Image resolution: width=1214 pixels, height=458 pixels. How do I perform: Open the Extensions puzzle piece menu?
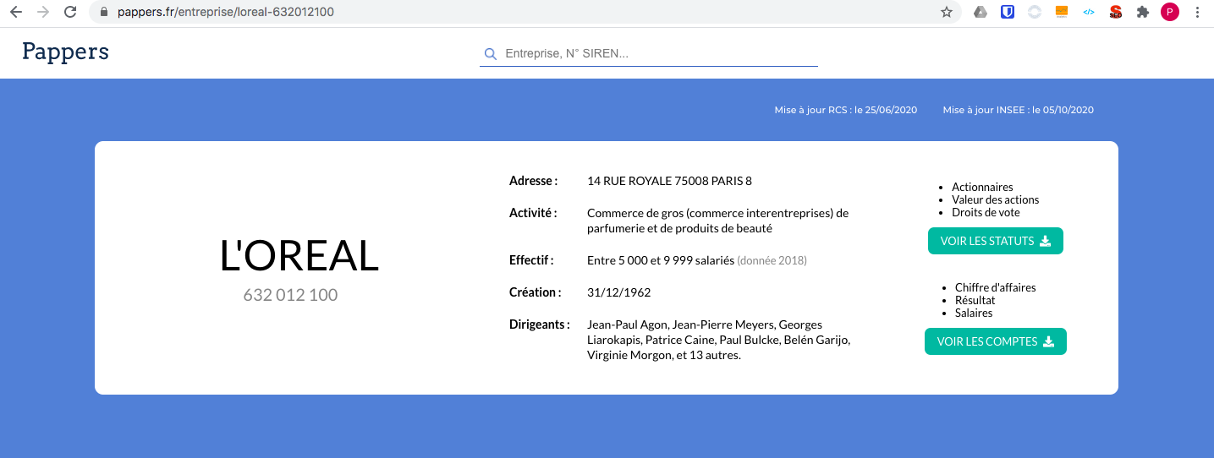point(1143,12)
